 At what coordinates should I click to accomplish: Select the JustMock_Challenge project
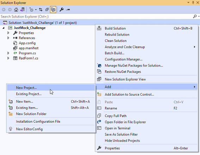click(x=30, y=28)
